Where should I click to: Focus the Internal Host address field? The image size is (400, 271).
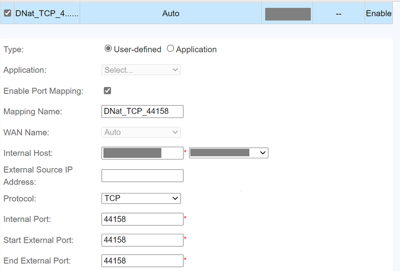tap(143, 153)
